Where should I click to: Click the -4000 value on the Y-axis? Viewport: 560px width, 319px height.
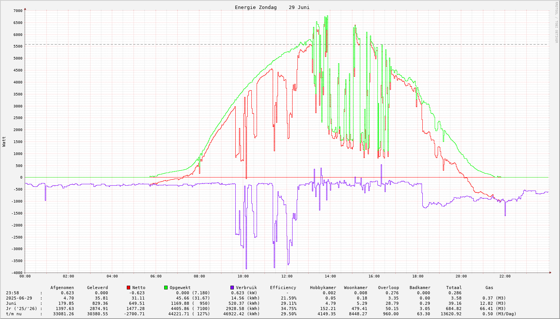coord(16,273)
